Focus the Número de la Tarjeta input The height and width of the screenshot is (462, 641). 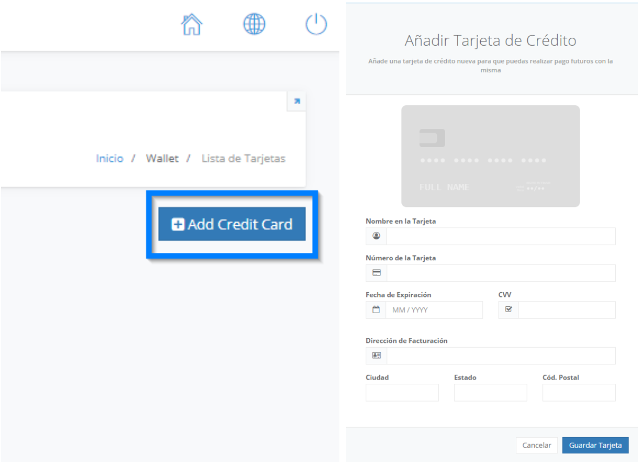501,273
